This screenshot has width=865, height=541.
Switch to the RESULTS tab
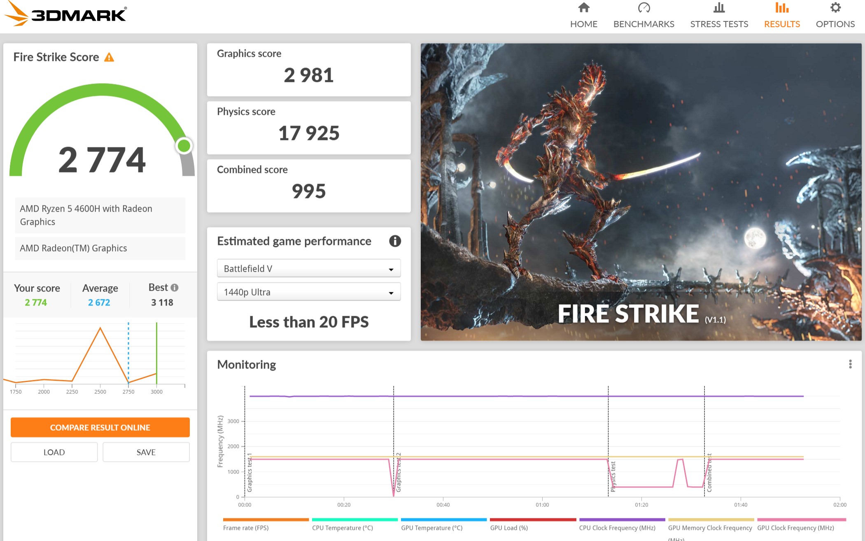pos(781,24)
